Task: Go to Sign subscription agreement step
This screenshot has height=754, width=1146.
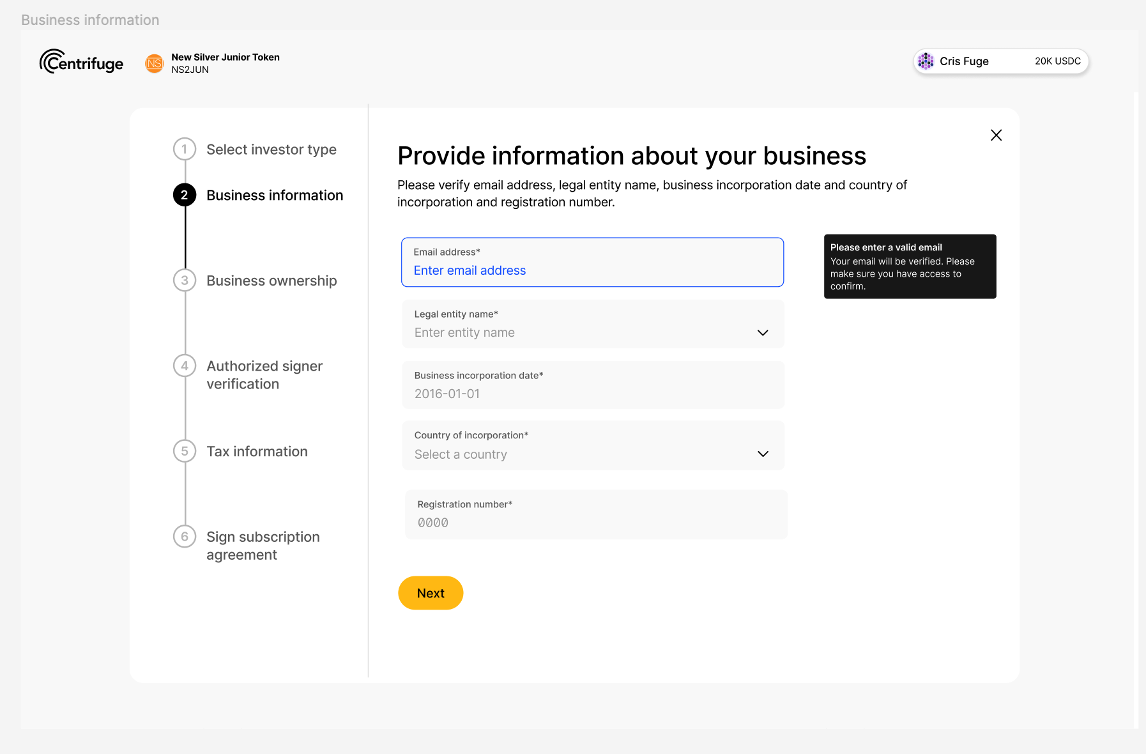Action: click(263, 546)
